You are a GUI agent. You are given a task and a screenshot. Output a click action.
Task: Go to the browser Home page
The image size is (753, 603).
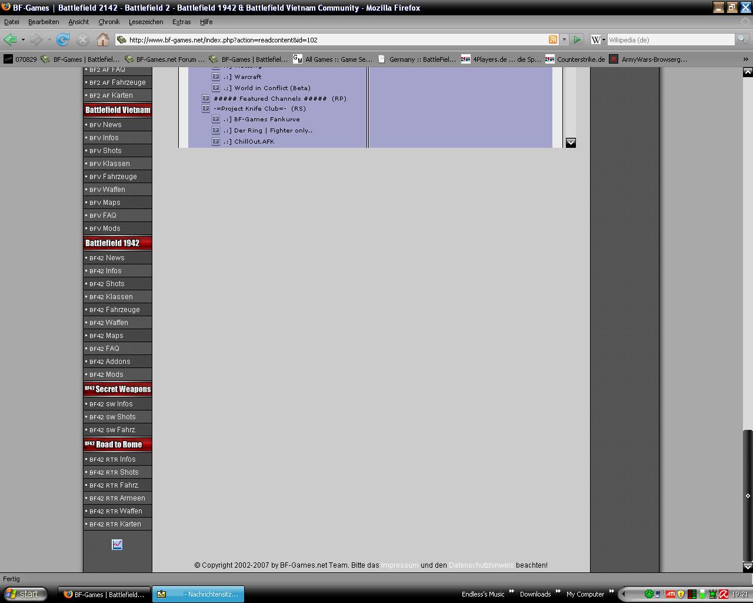pyautogui.click(x=102, y=39)
